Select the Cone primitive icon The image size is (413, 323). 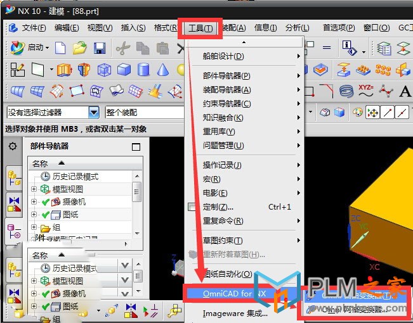(x=163, y=70)
